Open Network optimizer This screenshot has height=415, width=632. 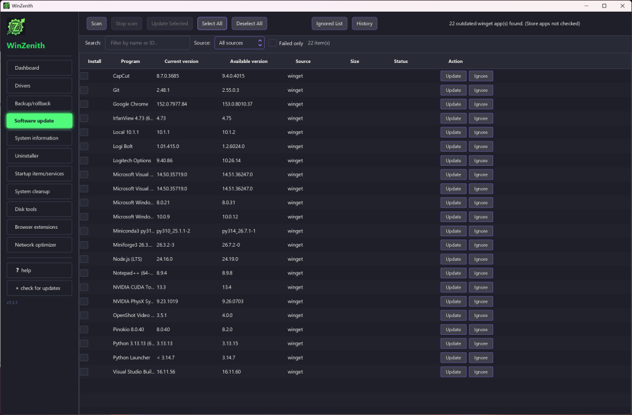pyautogui.click(x=39, y=245)
